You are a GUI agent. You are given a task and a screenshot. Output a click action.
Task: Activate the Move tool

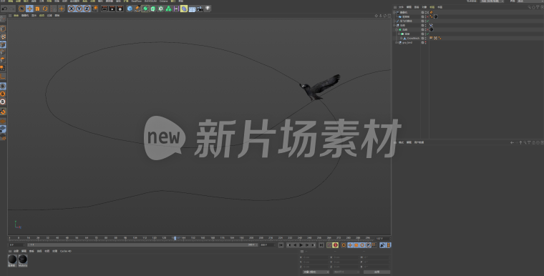(29, 9)
